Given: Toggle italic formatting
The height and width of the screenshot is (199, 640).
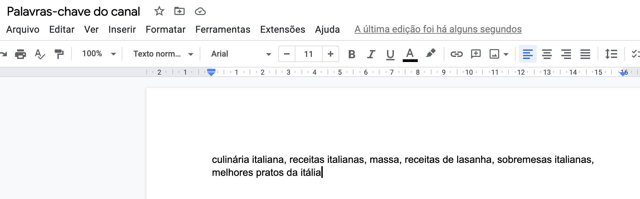Looking at the screenshot, I should tap(371, 54).
